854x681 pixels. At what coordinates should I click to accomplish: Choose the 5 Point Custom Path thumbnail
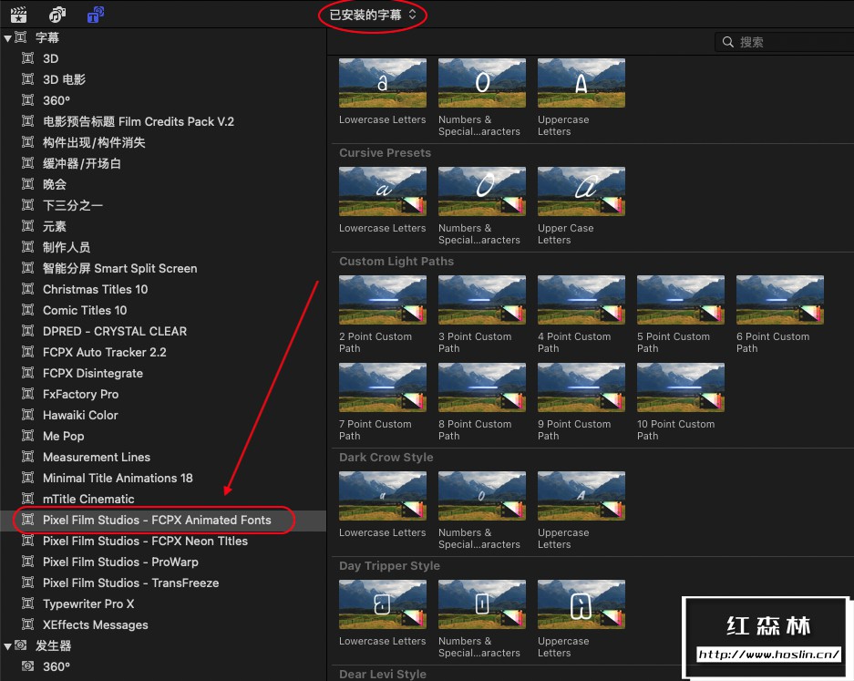681,300
